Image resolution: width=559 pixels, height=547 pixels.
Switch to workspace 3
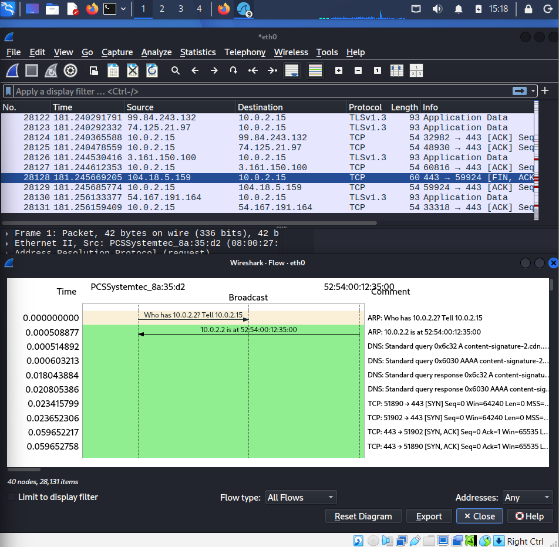tap(181, 9)
